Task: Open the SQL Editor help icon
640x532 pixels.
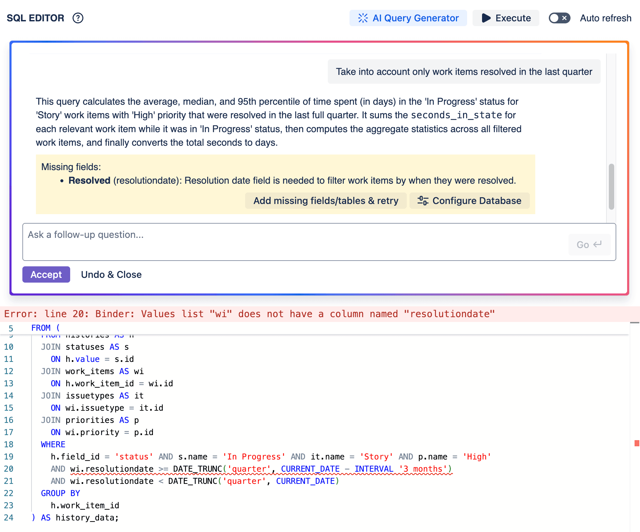Action: point(78,18)
